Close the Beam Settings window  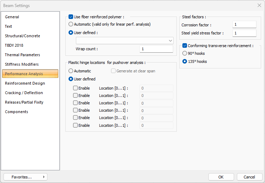click(259, 5)
